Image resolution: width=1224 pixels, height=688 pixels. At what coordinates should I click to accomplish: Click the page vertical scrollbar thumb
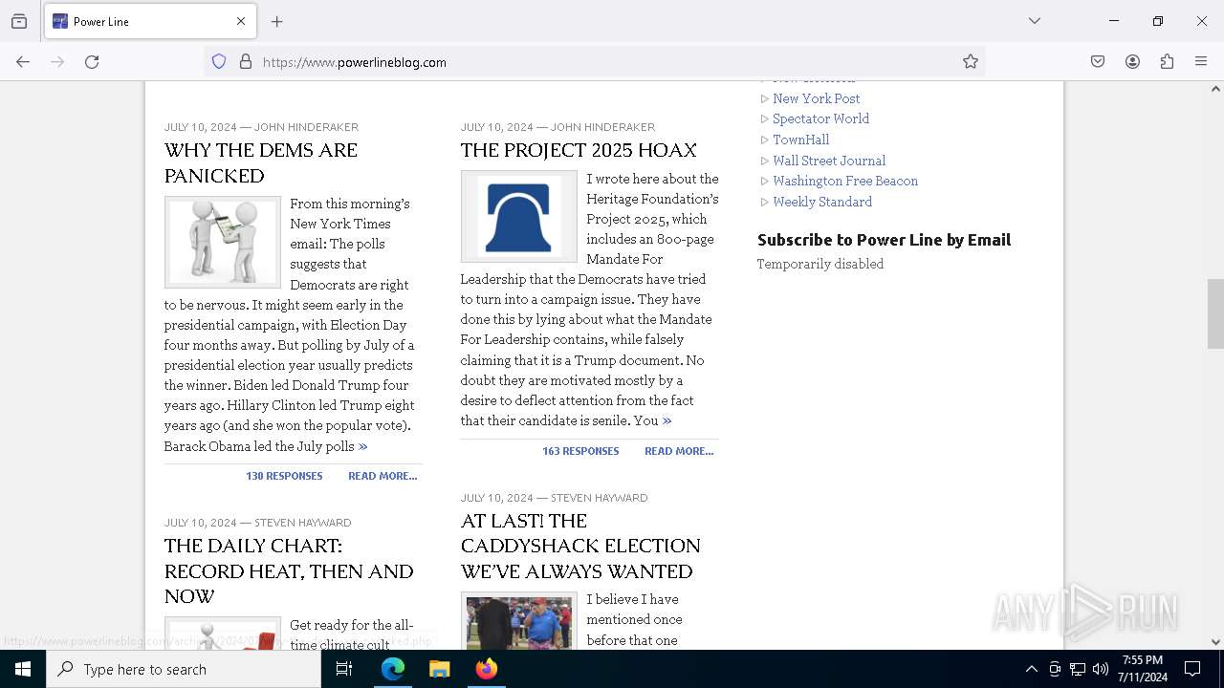click(1215, 313)
